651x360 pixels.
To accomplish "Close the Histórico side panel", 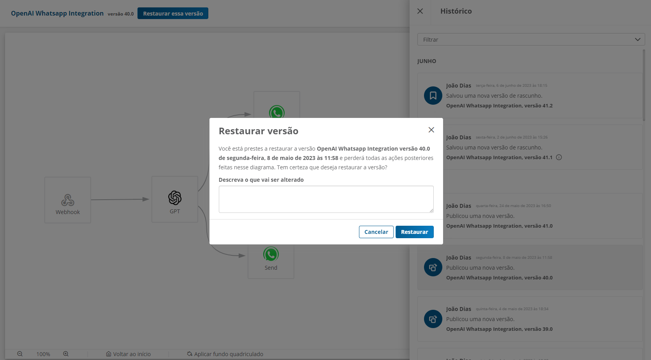I will click(420, 11).
